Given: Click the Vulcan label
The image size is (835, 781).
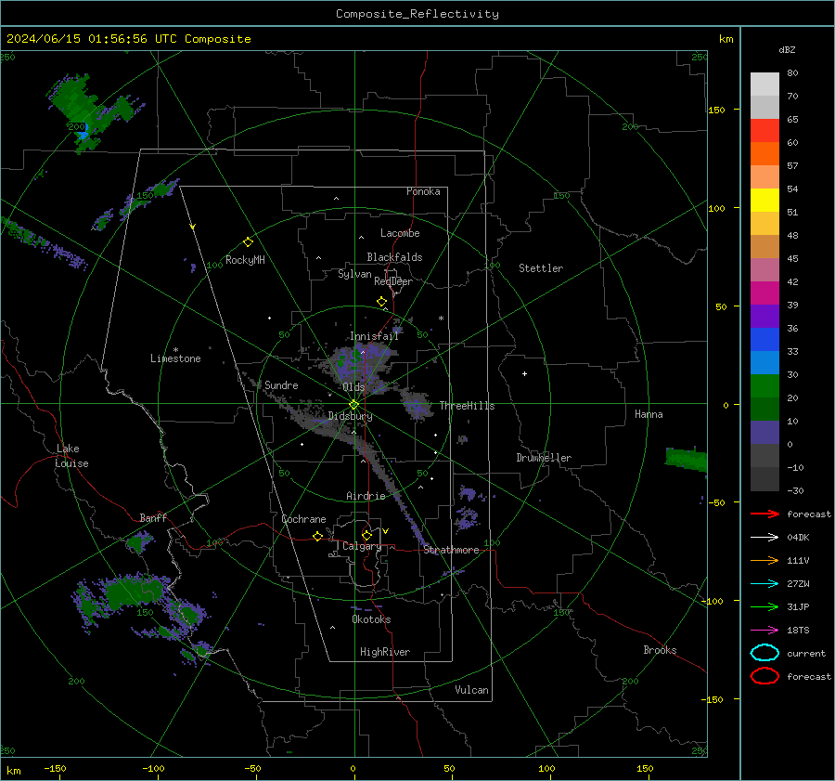Looking at the screenshot, I should tap(472, 690).
